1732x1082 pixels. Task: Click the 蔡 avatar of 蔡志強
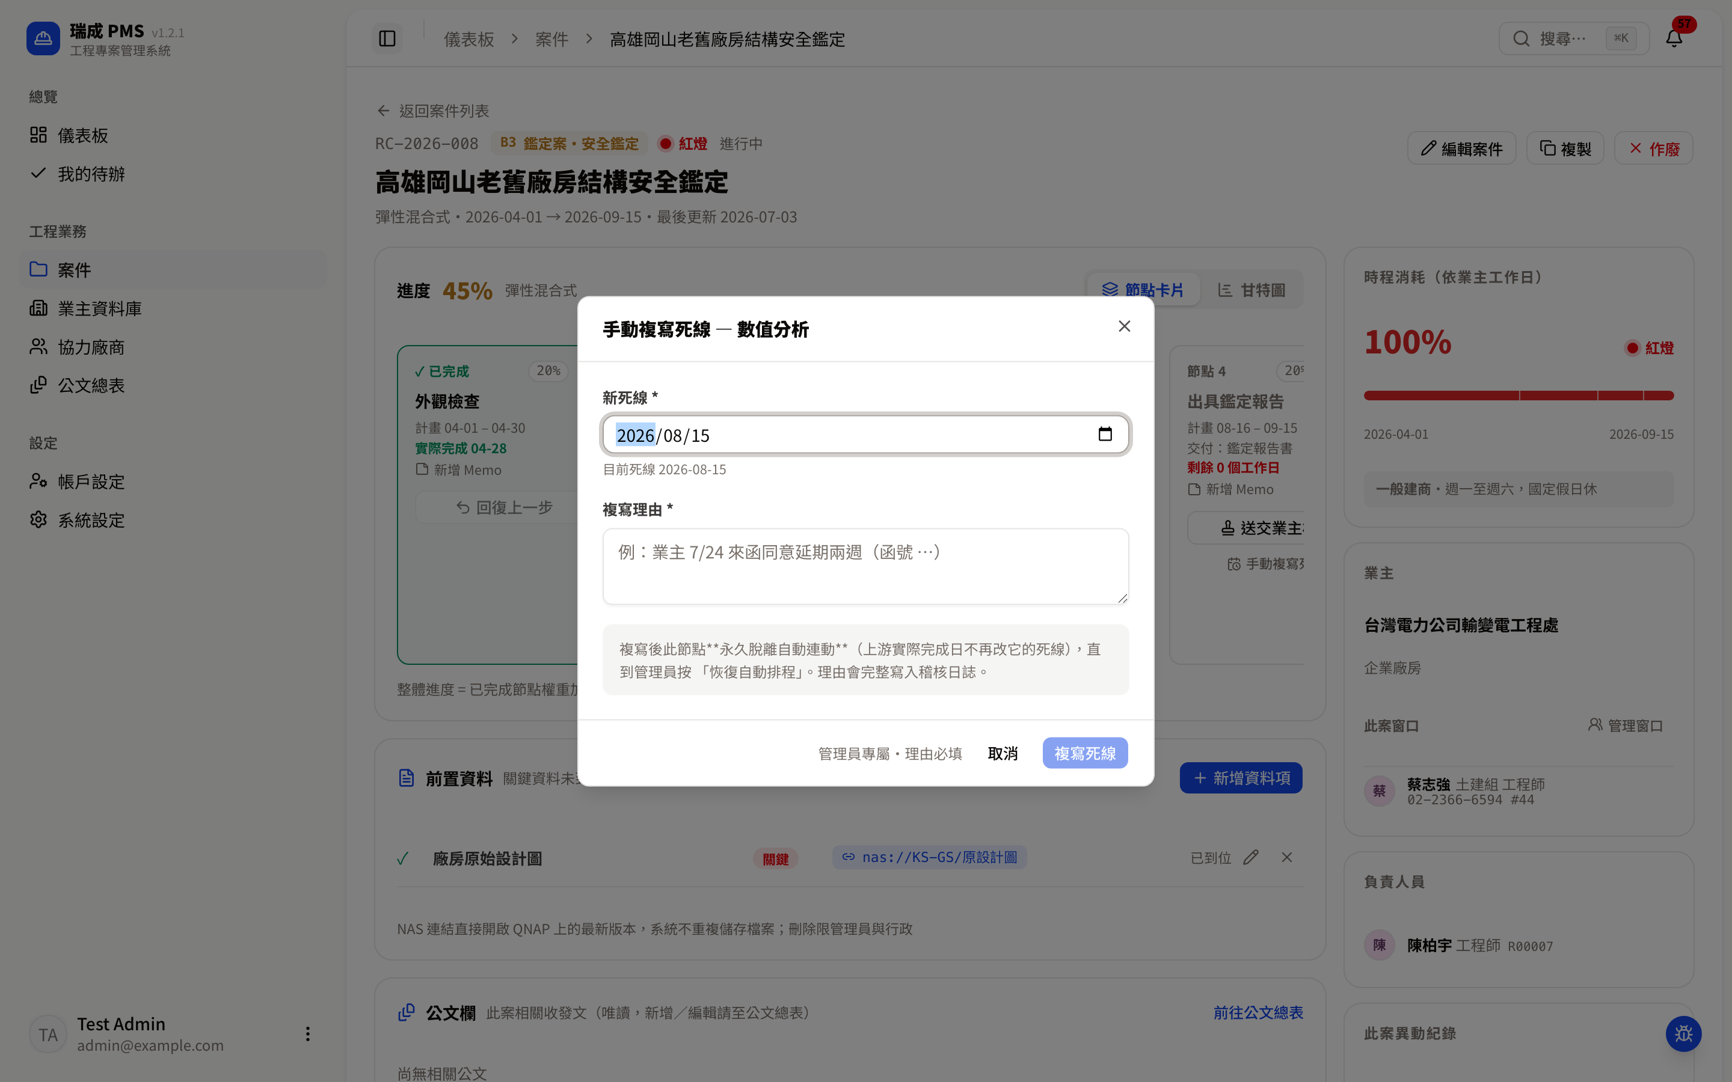point(1380,792)
